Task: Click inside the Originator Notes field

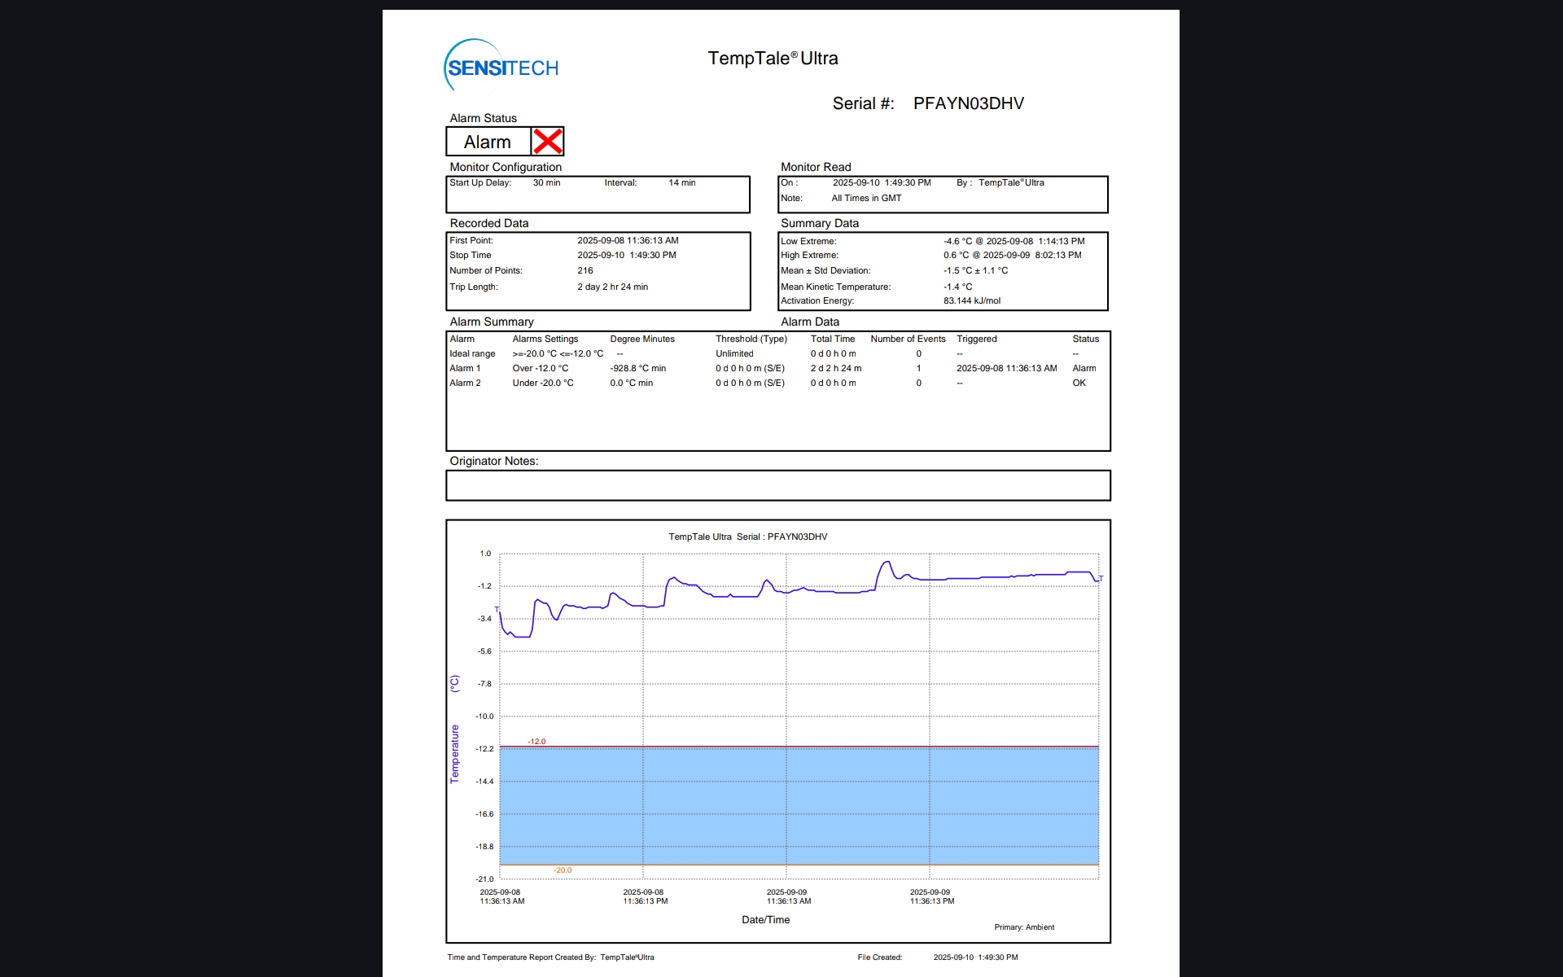Action: pos(777,486)
